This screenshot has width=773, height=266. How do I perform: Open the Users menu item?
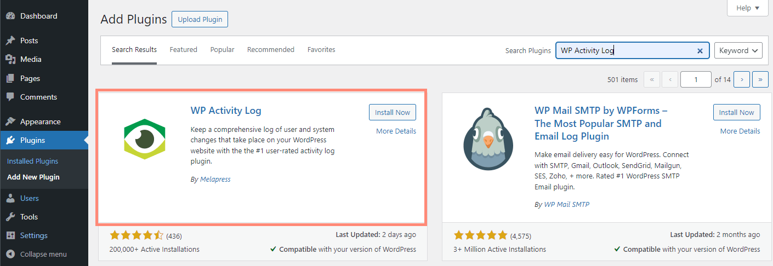tap(44, 198)
